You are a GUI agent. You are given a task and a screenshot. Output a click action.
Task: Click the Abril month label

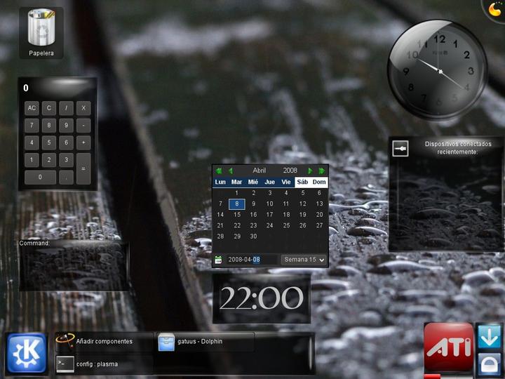[260, 171]
